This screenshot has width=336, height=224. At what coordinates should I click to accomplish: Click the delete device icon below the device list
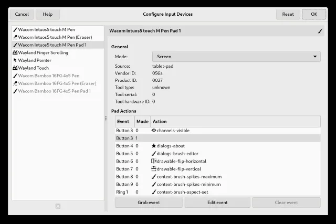point(58,206)
